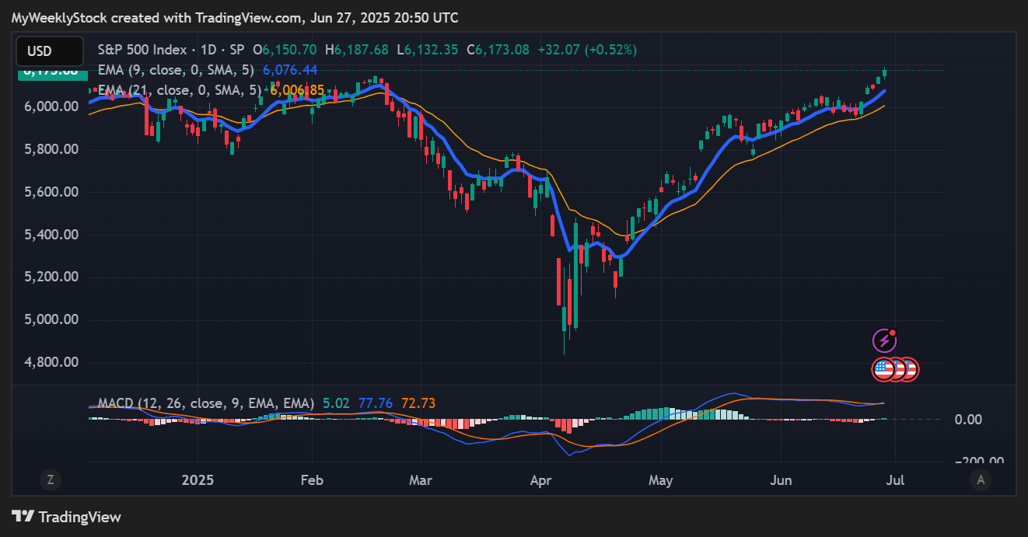Click the 5,400.00 price axis label
Image resolution: width=1028 pixels, height=537 pixels.
(50, 235)
